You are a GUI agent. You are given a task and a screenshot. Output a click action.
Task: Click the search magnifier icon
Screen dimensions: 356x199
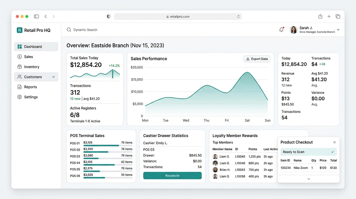point(69,30)
